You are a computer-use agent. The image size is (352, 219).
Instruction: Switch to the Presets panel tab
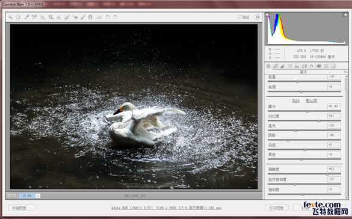coord(326,66)
